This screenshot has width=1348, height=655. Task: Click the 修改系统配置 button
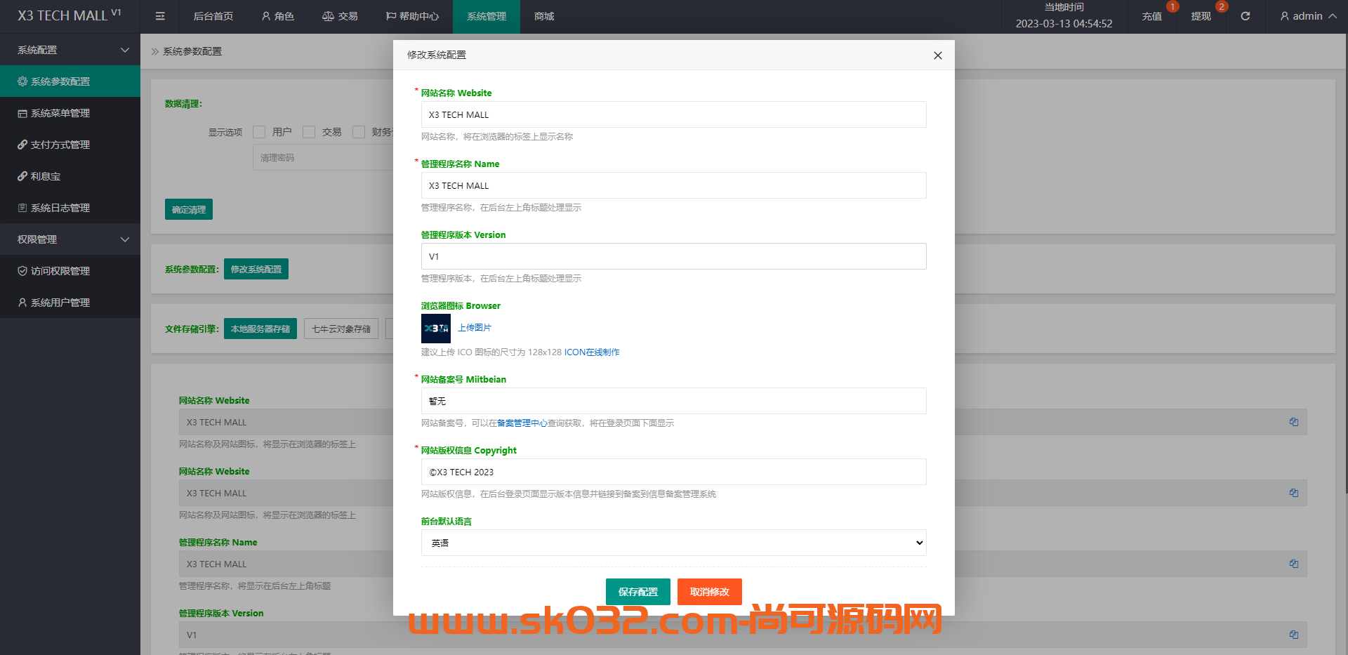click(256, 269)
